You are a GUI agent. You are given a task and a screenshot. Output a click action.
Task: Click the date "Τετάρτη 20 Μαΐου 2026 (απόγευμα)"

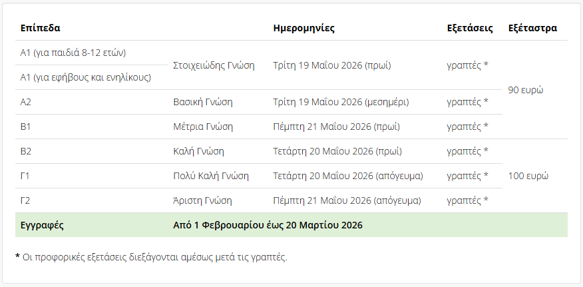click(348, 176)
